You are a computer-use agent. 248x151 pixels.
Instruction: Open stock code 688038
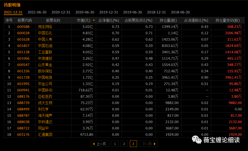point(23,122)
